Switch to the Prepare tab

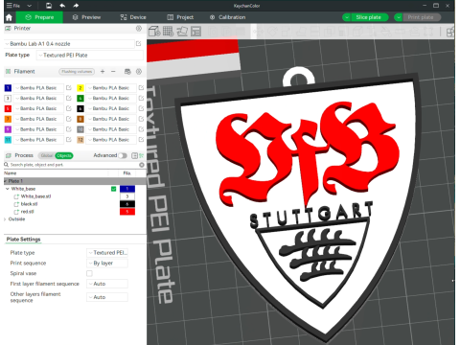coord(39,17)
